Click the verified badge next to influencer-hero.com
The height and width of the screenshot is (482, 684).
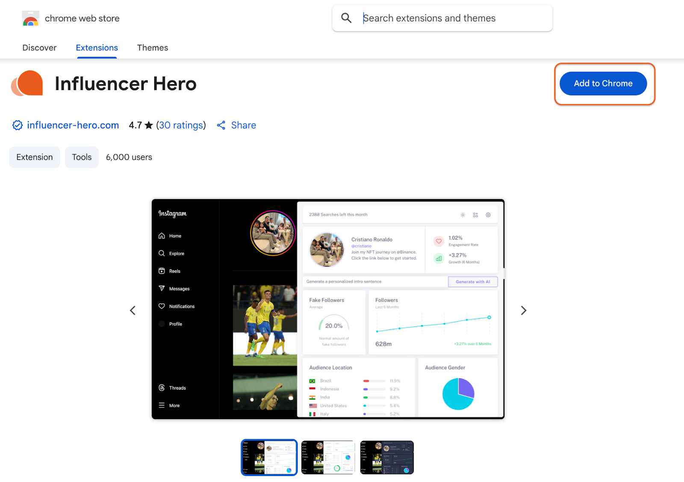coord(18,125)
